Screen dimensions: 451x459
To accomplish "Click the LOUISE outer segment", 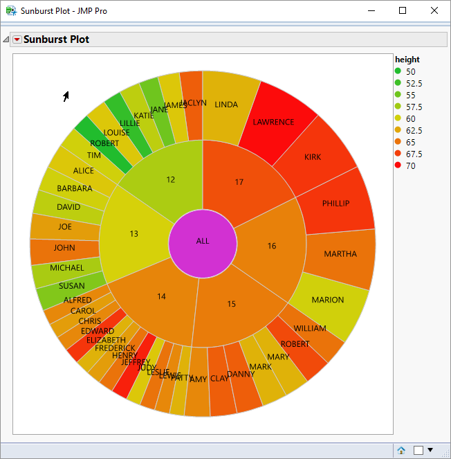I will coord(116,132).
